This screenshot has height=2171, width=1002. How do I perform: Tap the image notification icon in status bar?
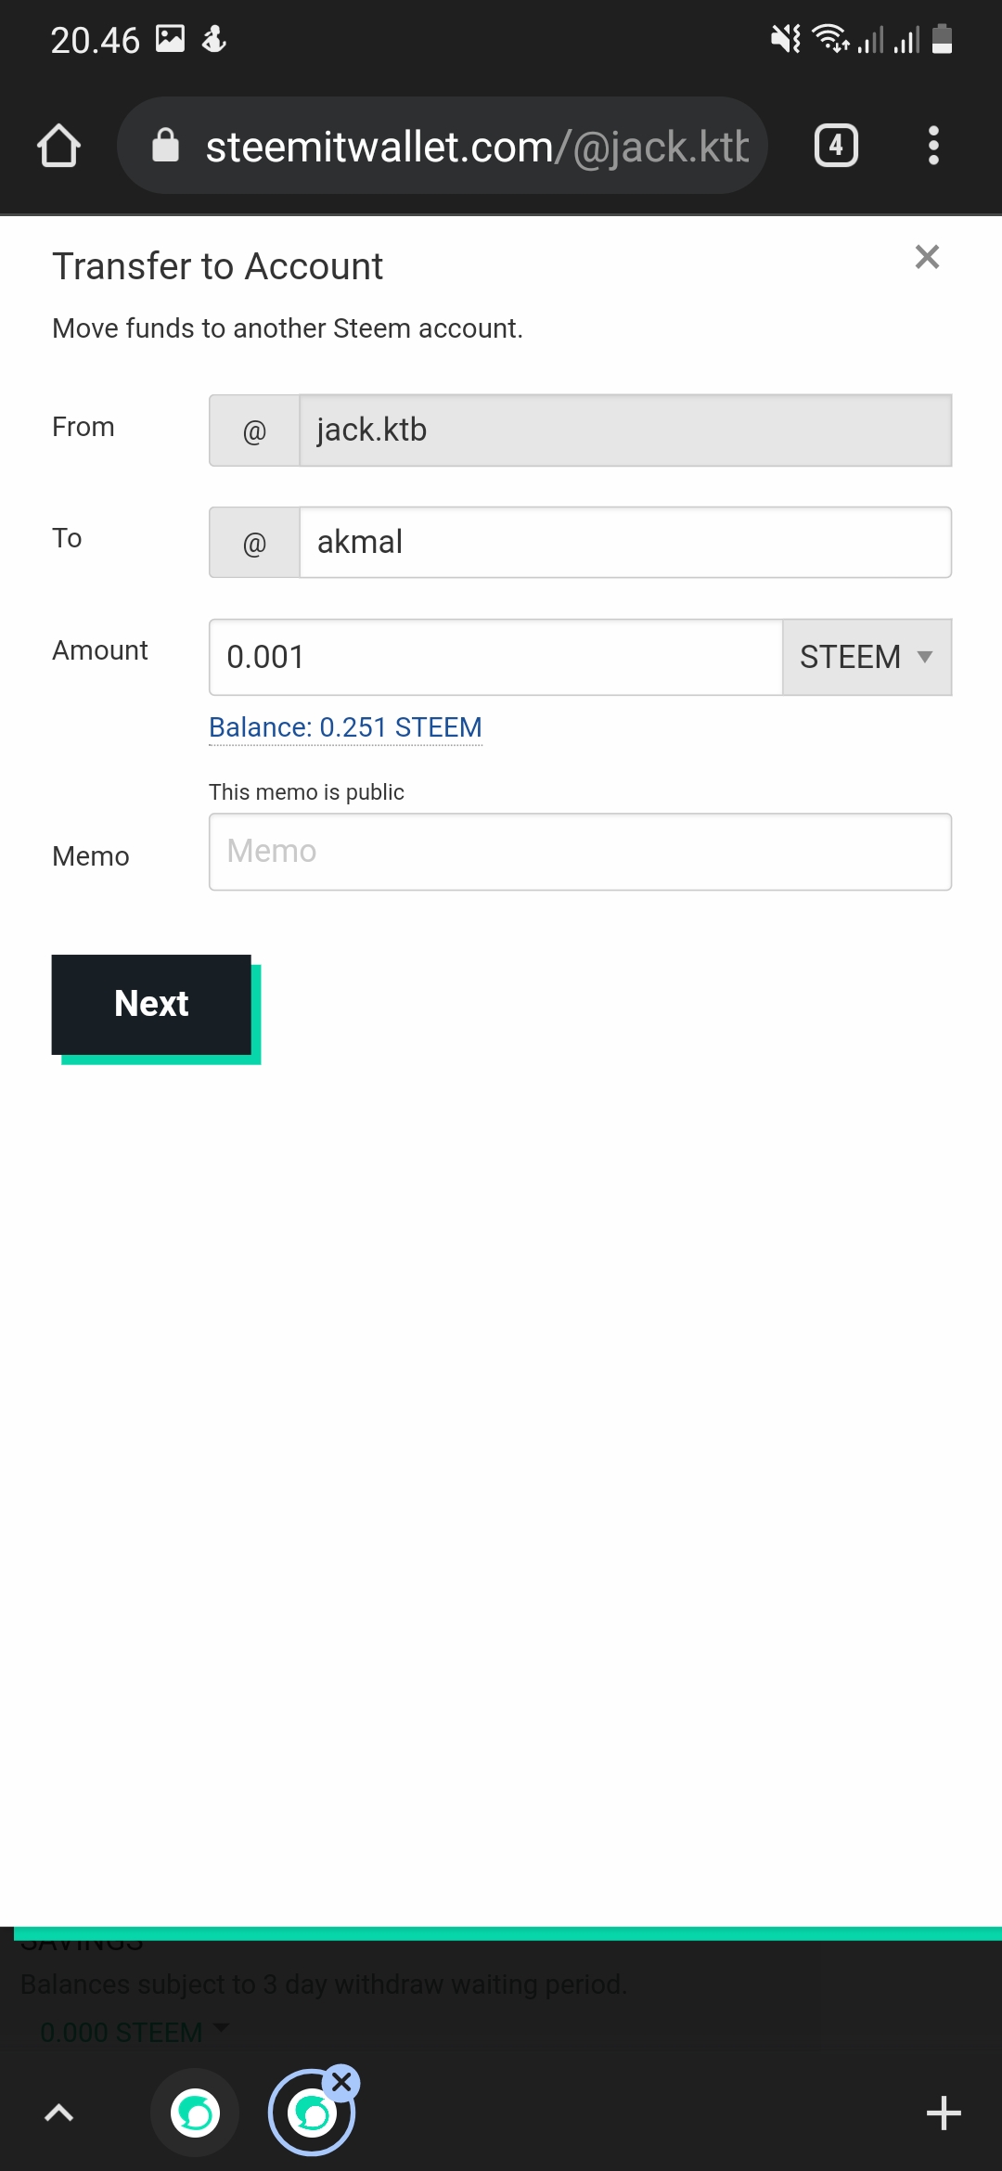click(170, 38)
